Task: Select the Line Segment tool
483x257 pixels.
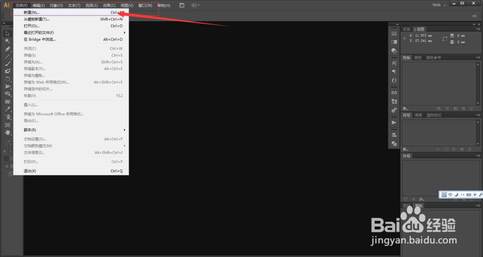Action: (7, 56)
